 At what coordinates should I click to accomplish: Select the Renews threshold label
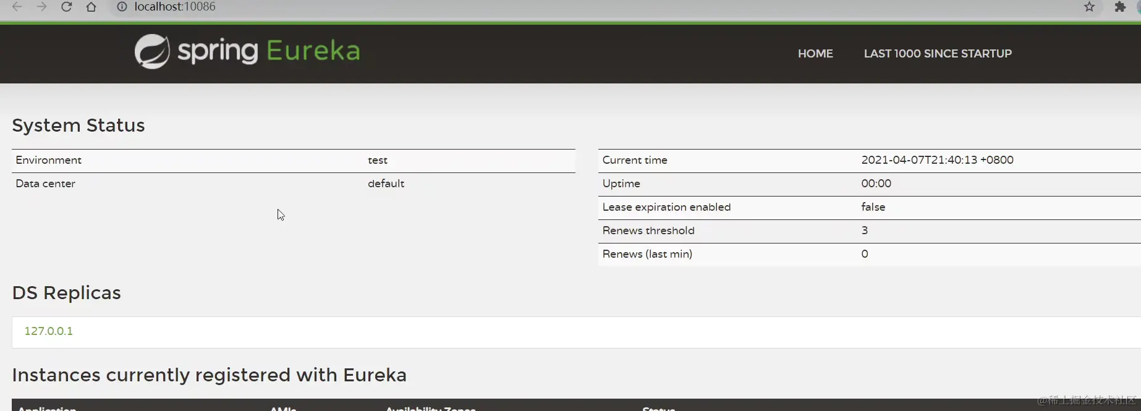pos(648,231)
